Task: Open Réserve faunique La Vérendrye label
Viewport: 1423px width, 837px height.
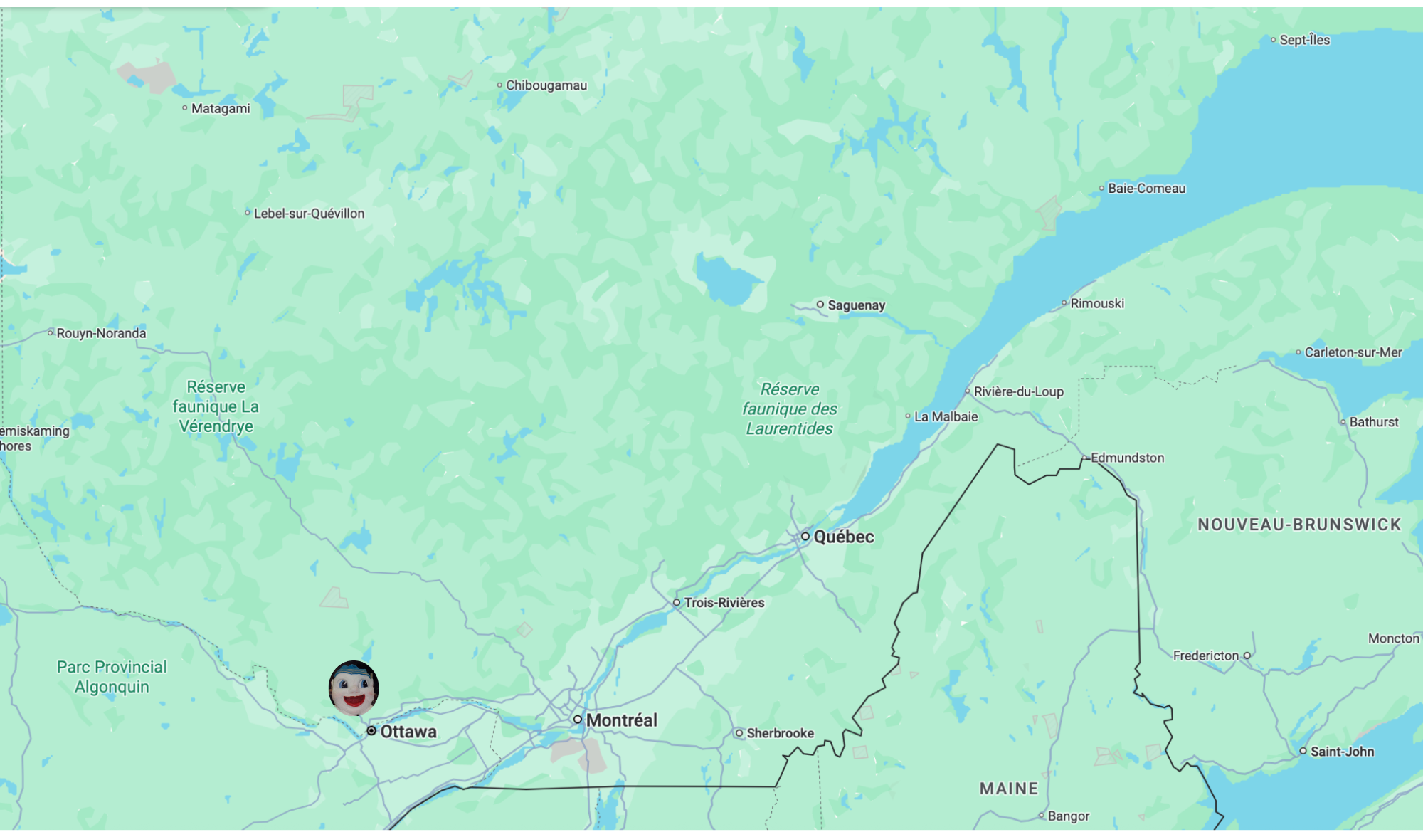Action: tap(216, 406)
